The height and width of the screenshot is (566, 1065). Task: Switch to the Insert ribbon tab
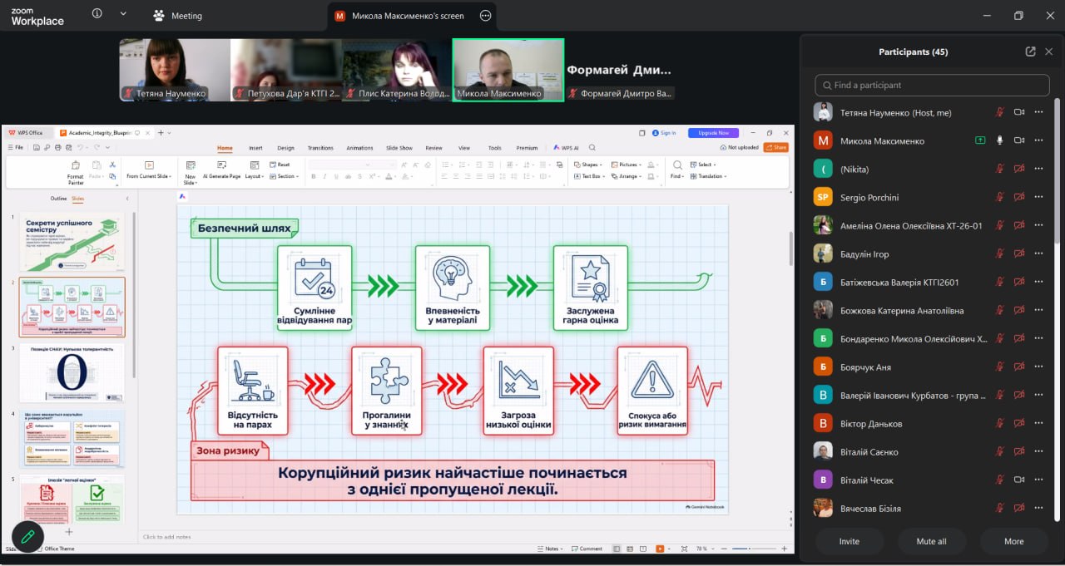click(255, 148)
